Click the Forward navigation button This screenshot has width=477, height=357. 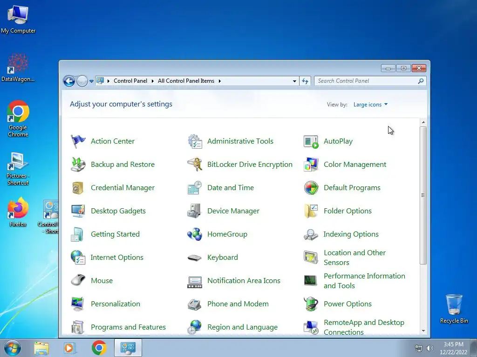[x=82, y=81]
